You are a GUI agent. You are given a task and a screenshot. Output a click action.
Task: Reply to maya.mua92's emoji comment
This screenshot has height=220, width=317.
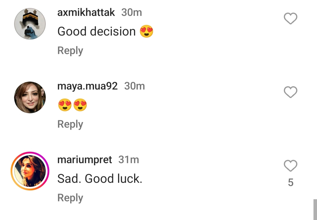pyautogui.click(x=70, y=124)
